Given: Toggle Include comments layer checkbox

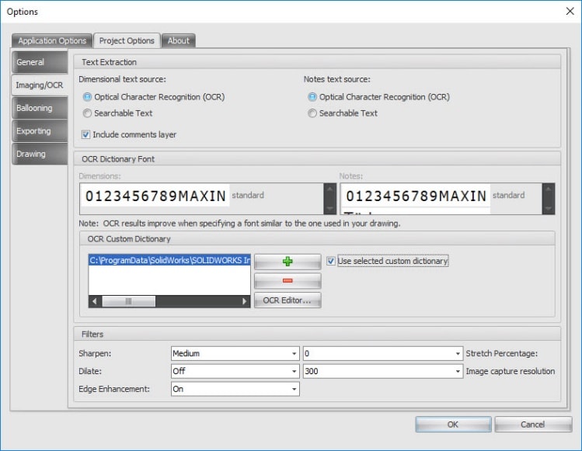Looking at the screenshot, I should 85,134.
